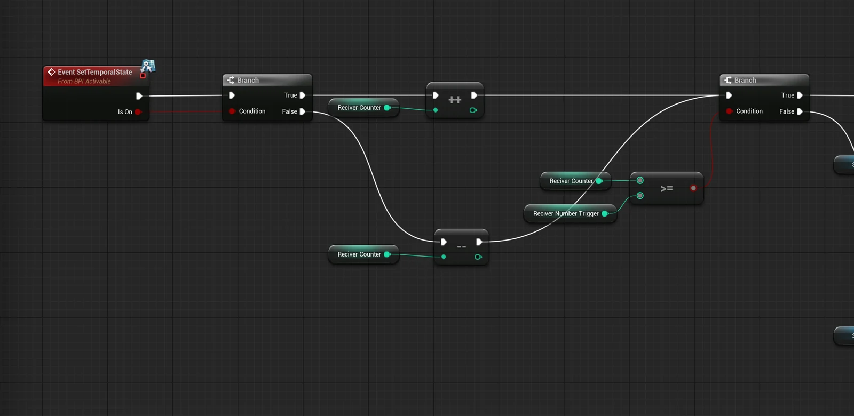Click the red delegate pin on Event SetTemporalState
Viewport: 854px width, 416px height.
(x=143, y=76)
